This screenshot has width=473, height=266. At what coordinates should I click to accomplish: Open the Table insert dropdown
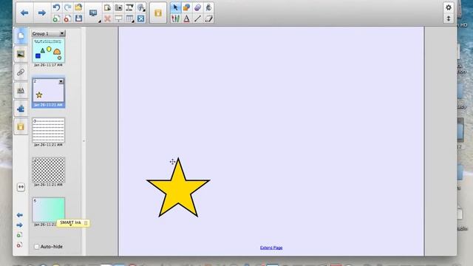coord(130,18)
